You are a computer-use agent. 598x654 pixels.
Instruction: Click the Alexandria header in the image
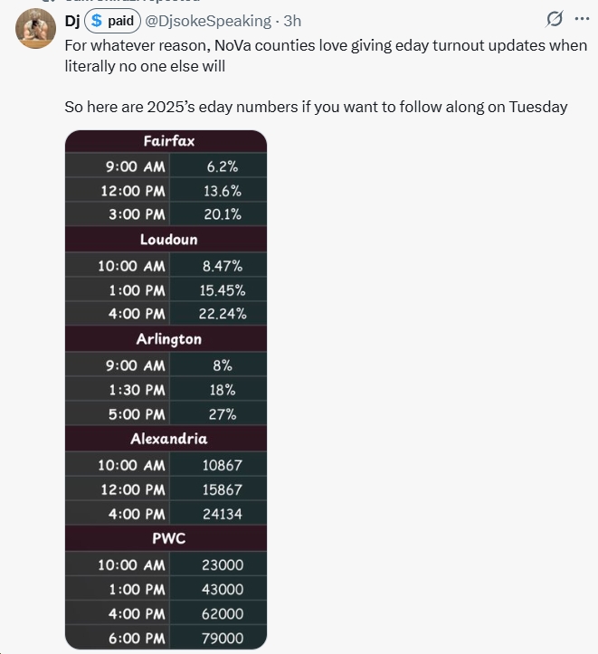pyautogui.click(x=168, y=439)
